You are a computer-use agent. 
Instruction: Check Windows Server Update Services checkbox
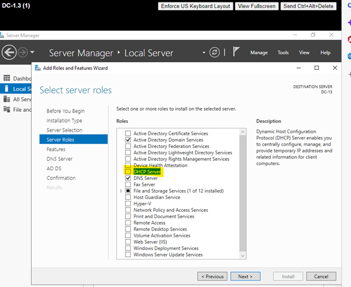(x=128, y=255)
